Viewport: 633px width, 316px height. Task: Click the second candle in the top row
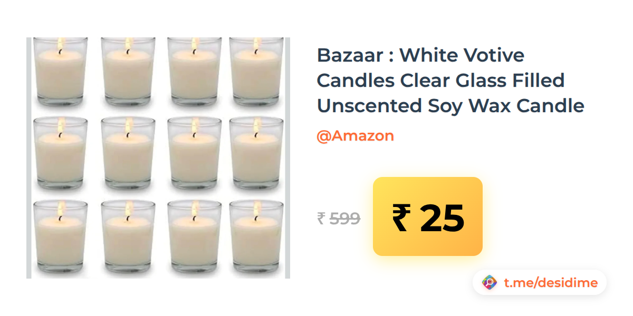(128, 71)
